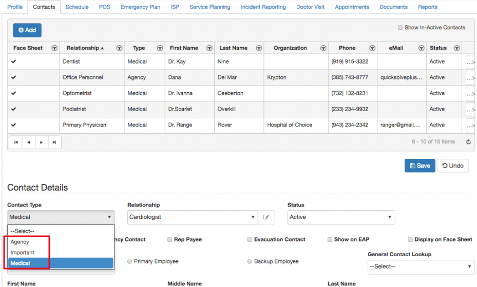Open filter for Type column

pos(160,48)
